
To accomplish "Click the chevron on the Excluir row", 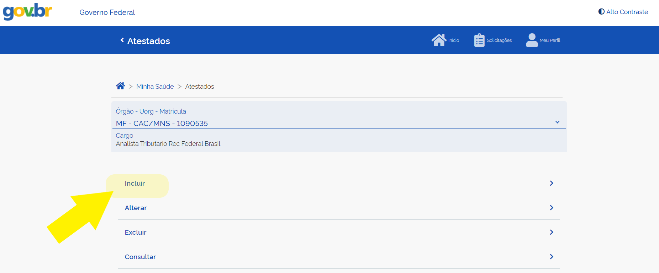I will point(551,232).
